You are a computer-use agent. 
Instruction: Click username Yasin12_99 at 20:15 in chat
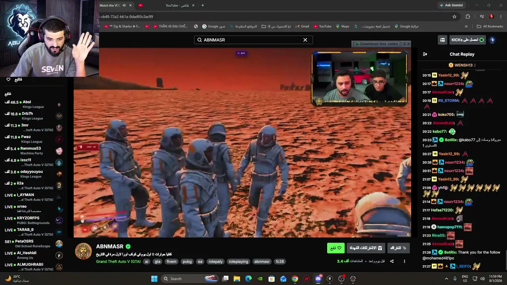coord(448,75)
